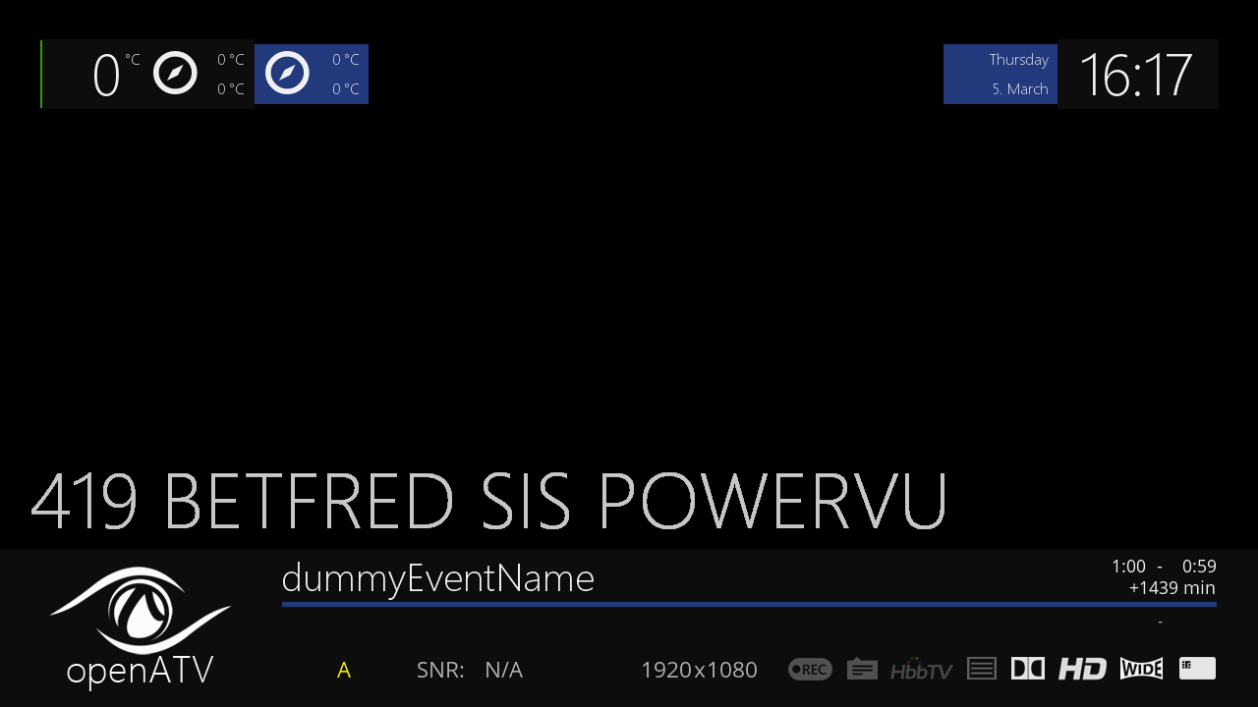1258x707 pixels.
Task: Click the teletext indicator icon
Action: 982,669
